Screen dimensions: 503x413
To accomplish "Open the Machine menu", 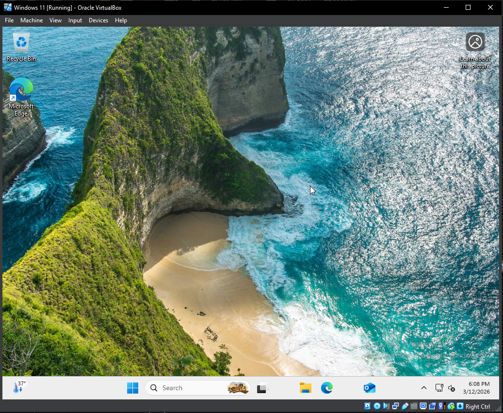I will [31, 20].
